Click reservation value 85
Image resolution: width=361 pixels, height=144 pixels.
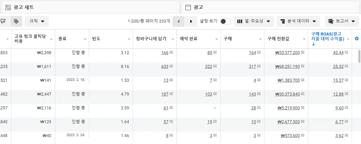coord(210,53)
